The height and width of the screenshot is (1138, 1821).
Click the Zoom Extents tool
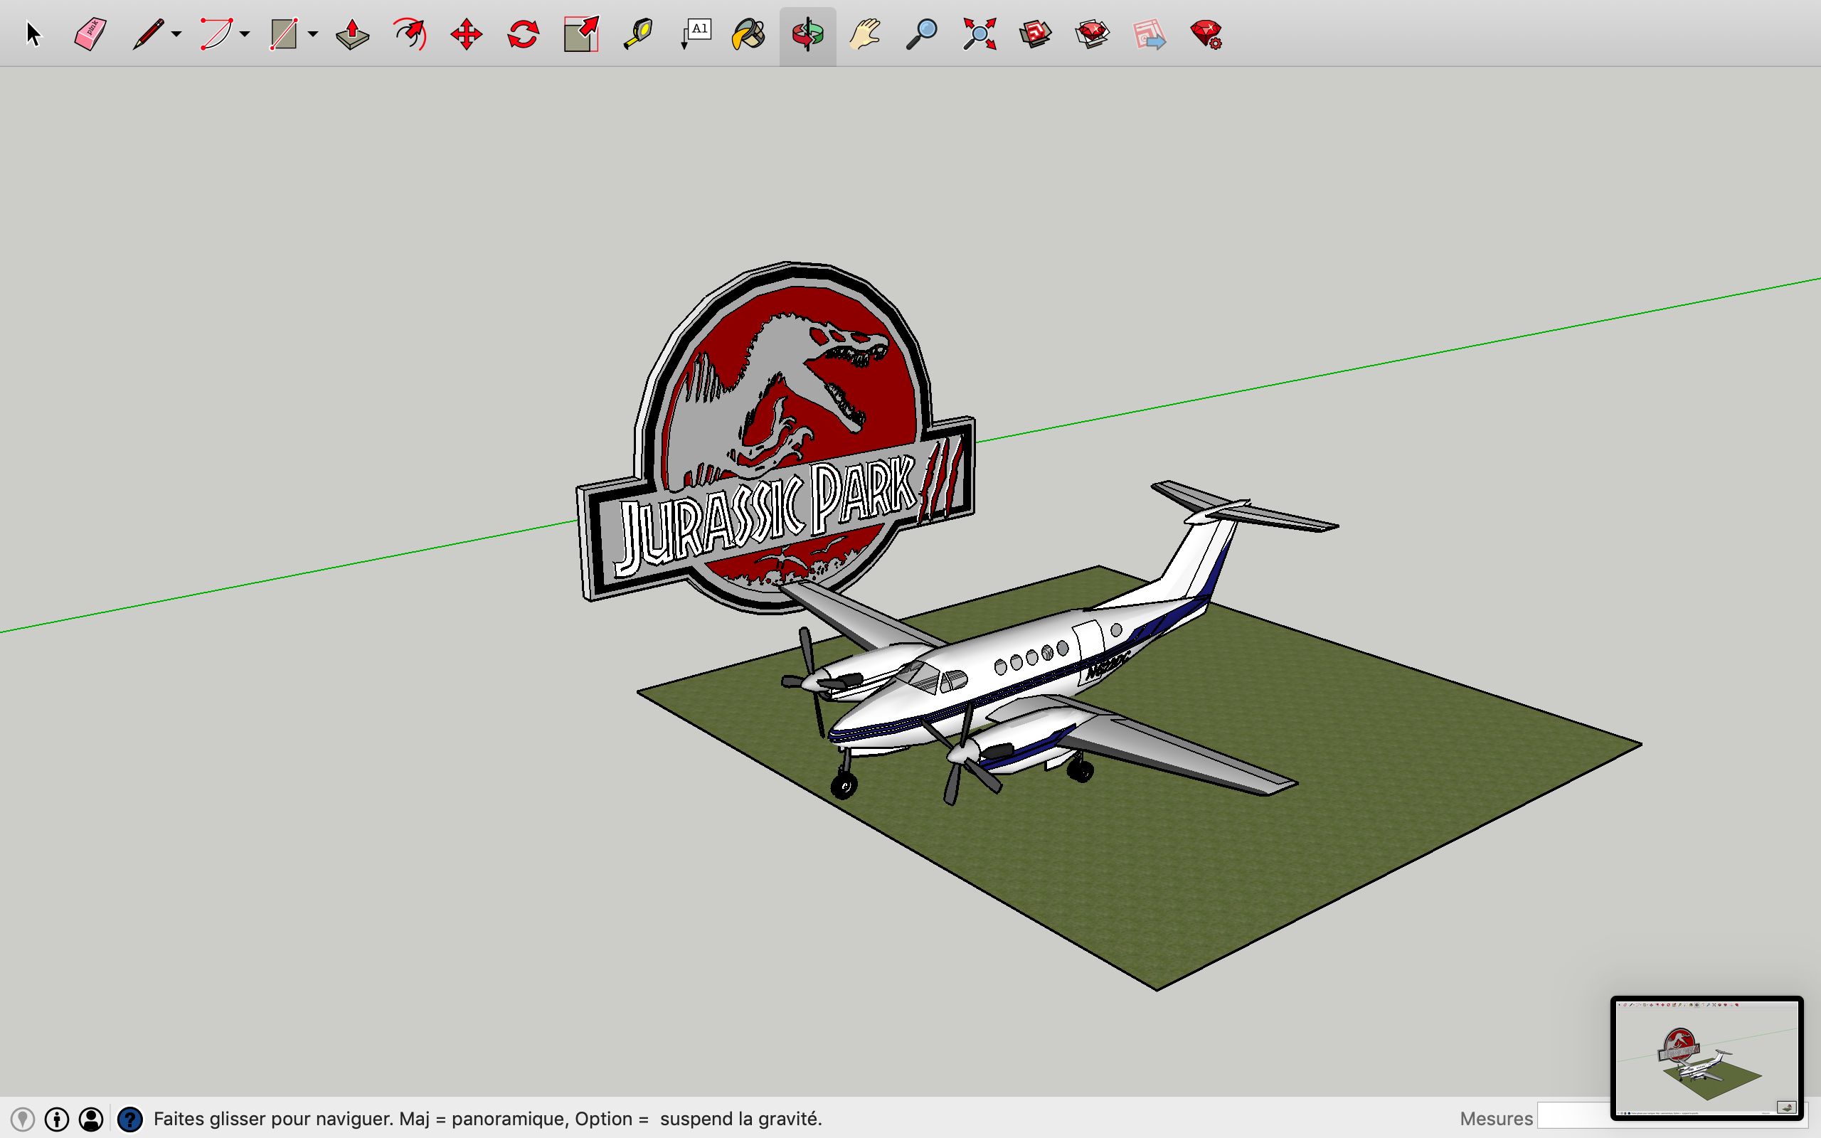[x=979, y=35]
